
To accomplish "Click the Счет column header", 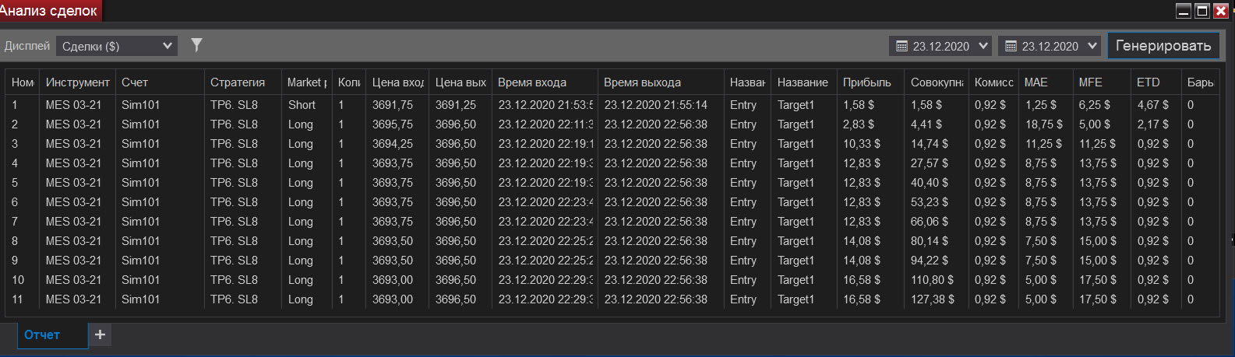I will click(135, 82).
